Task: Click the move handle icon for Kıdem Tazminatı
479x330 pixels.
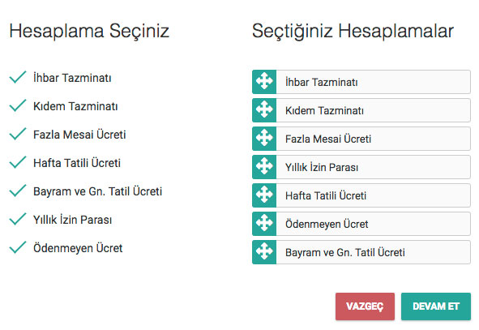Action: tap(264, 110)
